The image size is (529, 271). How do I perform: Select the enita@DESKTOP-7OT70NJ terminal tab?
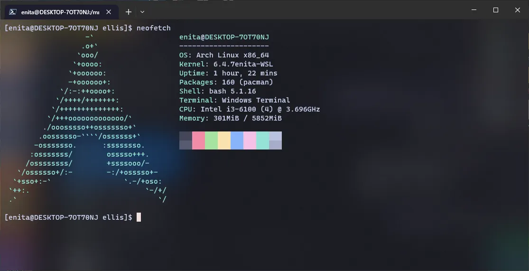coord(61,12)
